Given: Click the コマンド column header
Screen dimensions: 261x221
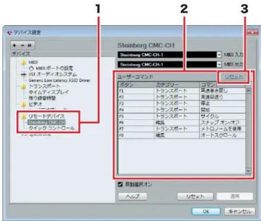Looking at the screenshot, I should click(223, 85).
